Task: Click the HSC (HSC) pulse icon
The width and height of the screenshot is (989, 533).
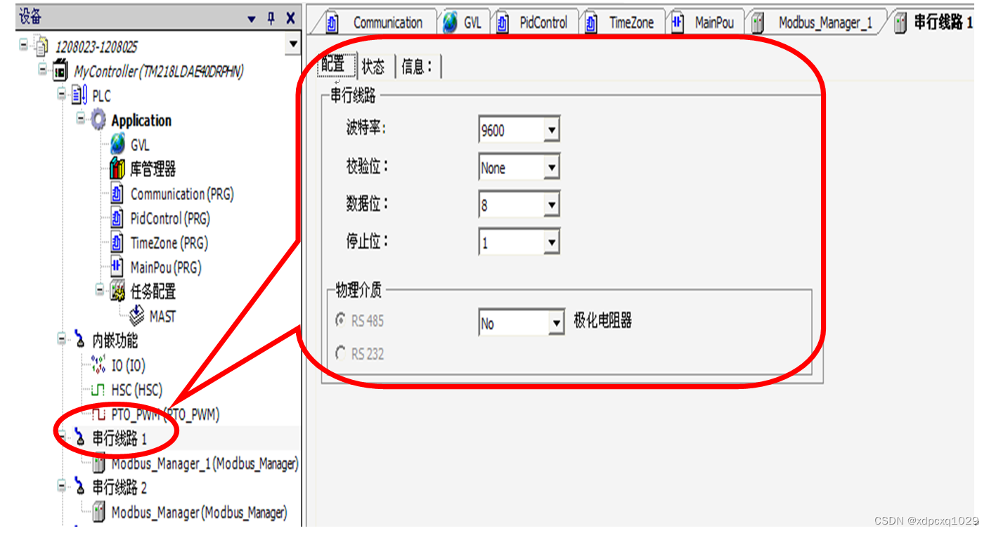Action: [x=98, y=390]
